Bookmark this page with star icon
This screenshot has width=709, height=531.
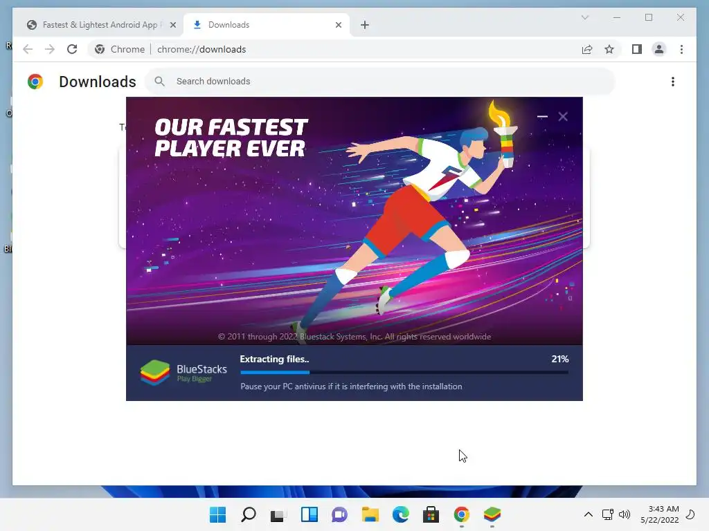tap(609, 49)
